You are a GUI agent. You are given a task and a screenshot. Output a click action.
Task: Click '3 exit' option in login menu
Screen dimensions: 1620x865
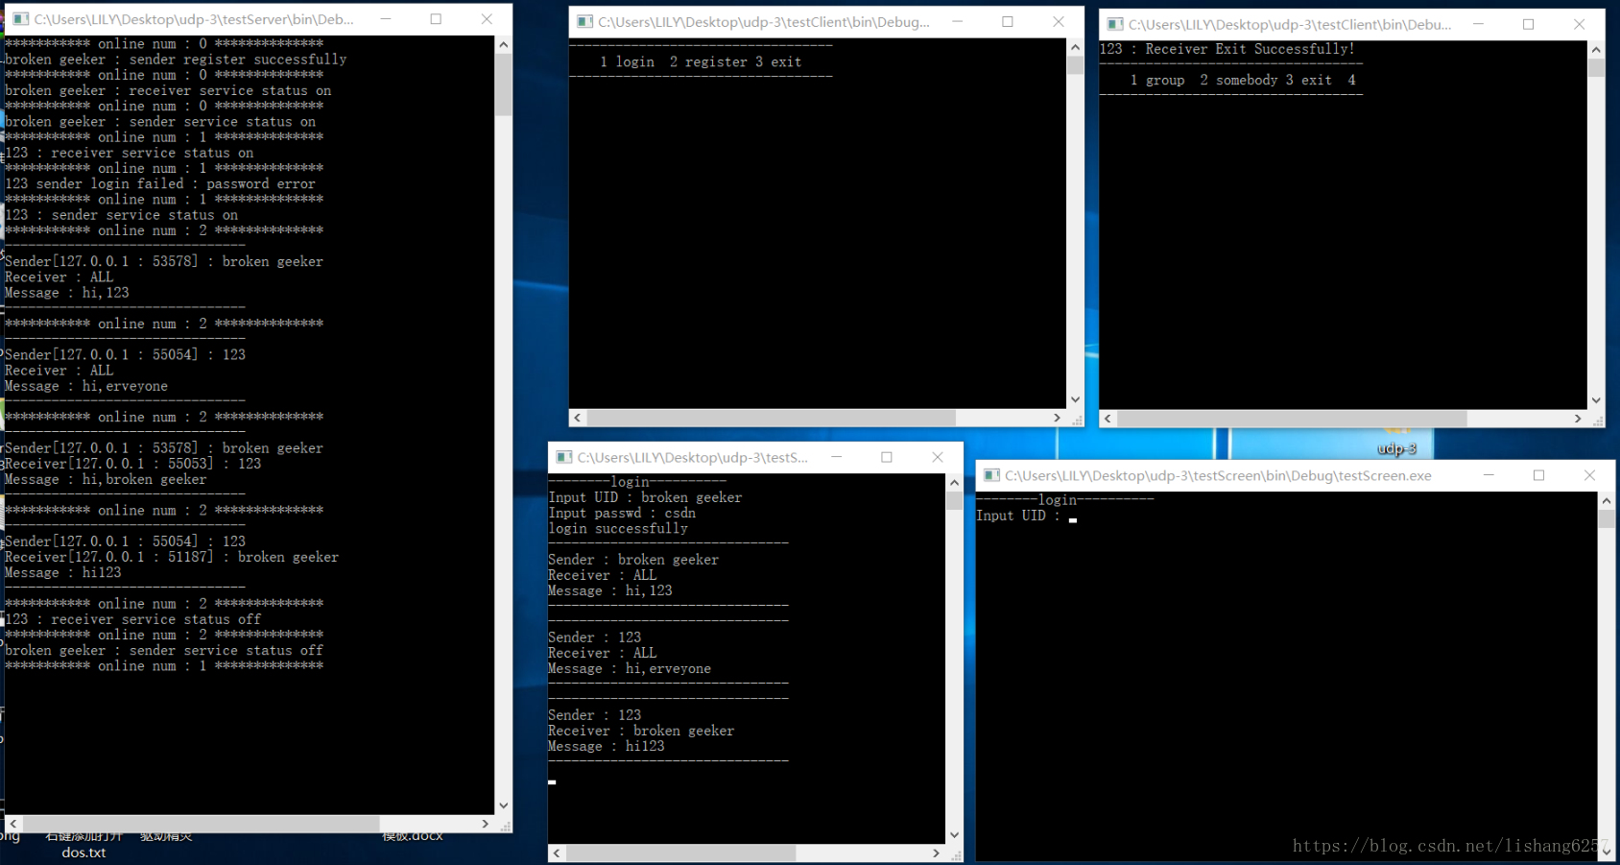778,62
